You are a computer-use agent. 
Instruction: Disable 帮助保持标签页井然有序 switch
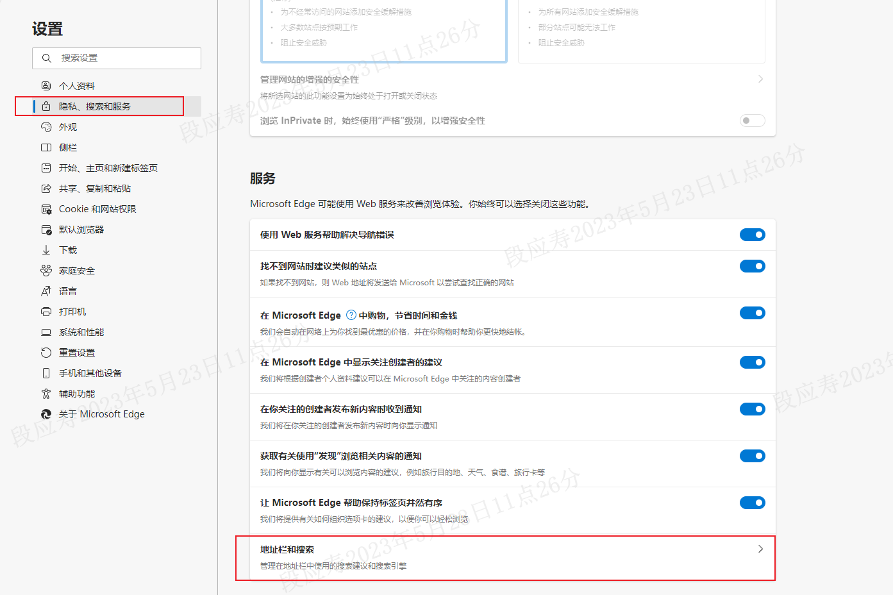tap(753, 503)
